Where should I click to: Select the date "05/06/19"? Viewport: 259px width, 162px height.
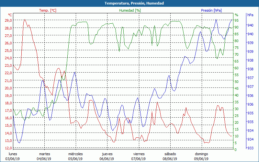pos(75,159)
